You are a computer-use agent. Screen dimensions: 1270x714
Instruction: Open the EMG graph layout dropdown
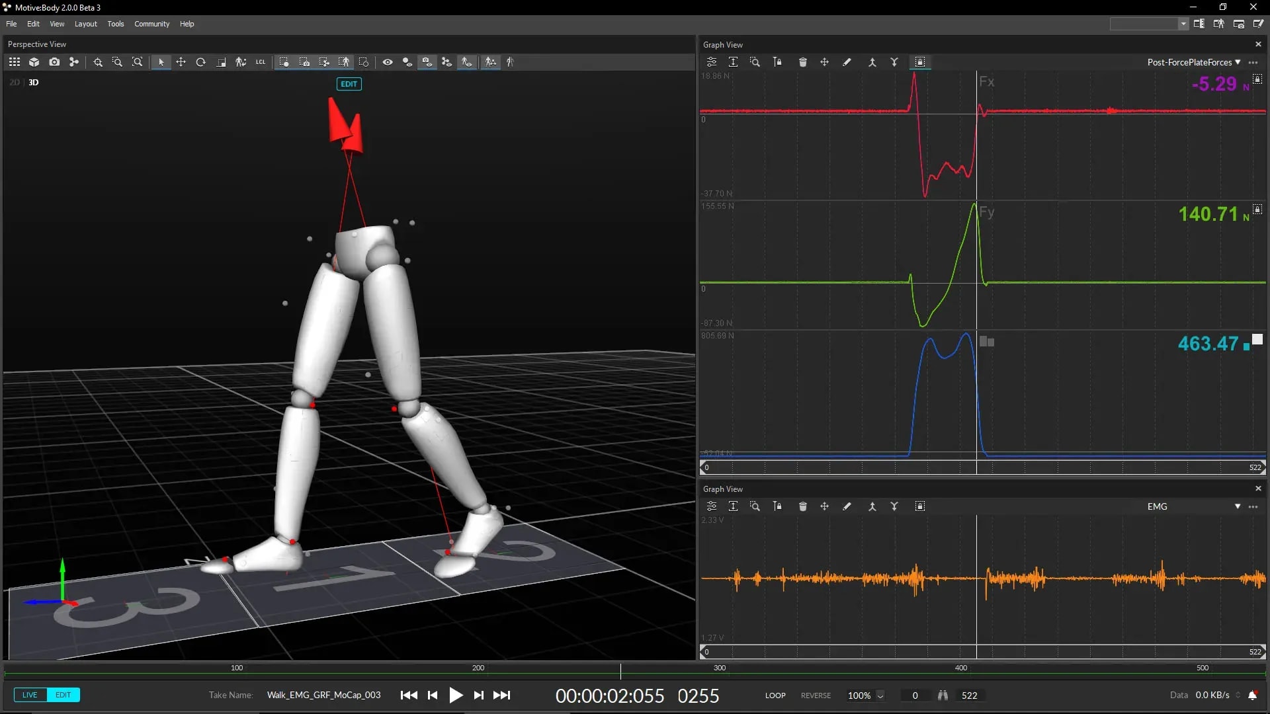coord(1238,506)
